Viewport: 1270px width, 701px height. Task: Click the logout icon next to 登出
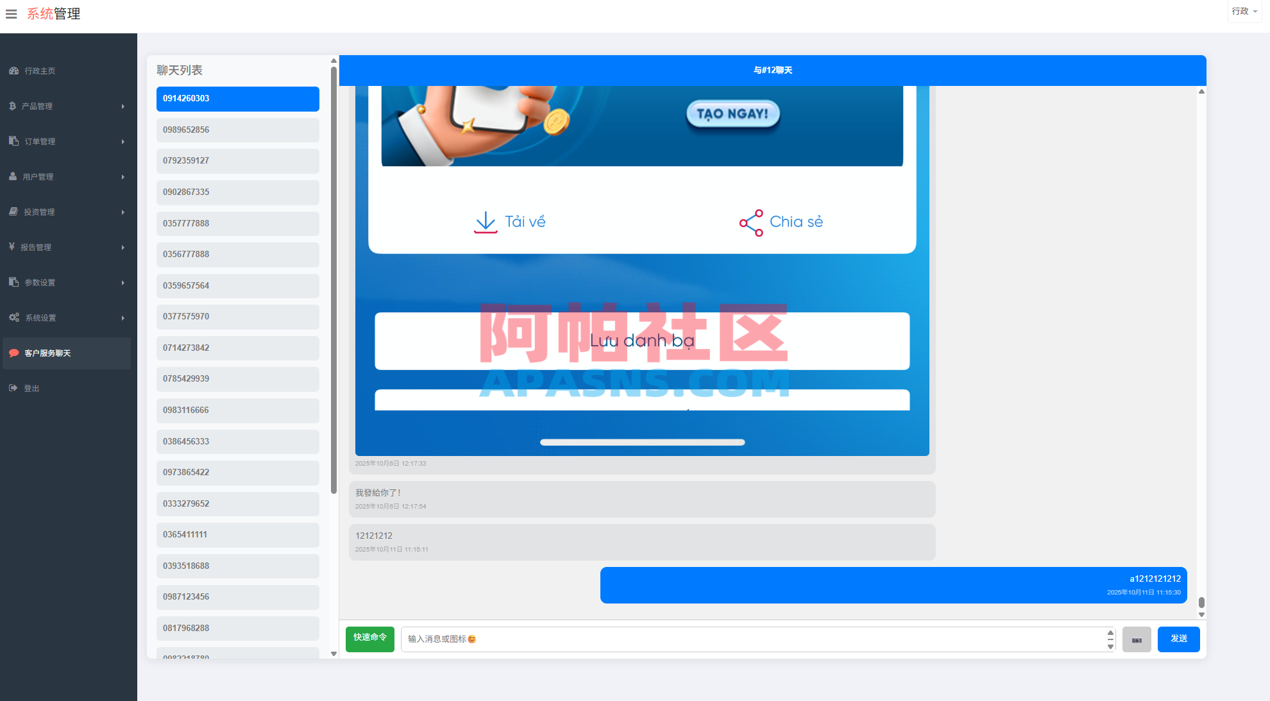pos(13,388)
